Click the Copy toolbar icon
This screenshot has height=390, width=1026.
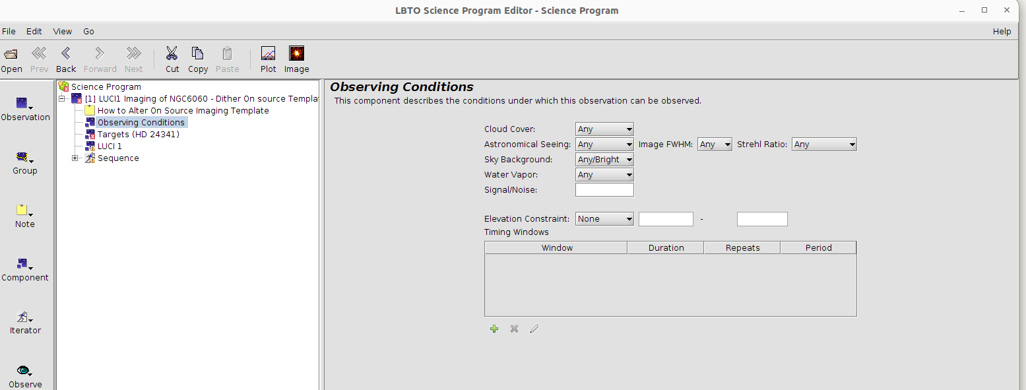point(197,54)
